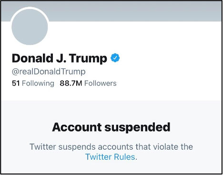
Task: Select the 88.7M follower count number
Action: (x=71, y=83)
